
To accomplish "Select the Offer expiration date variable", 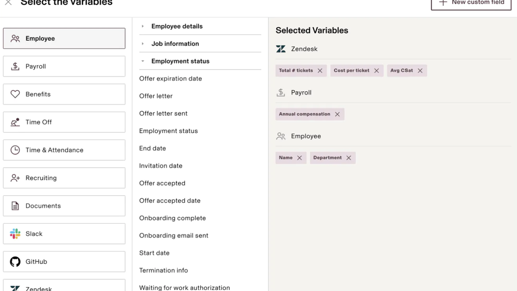I will pyautogui.click(x=170, y=78).
